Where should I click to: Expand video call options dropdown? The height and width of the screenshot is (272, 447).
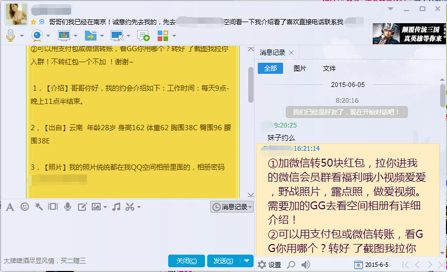click(x=48, y=36)
